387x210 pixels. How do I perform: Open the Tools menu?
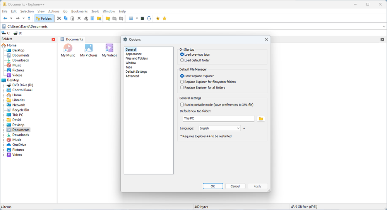[x=95, y=11]
